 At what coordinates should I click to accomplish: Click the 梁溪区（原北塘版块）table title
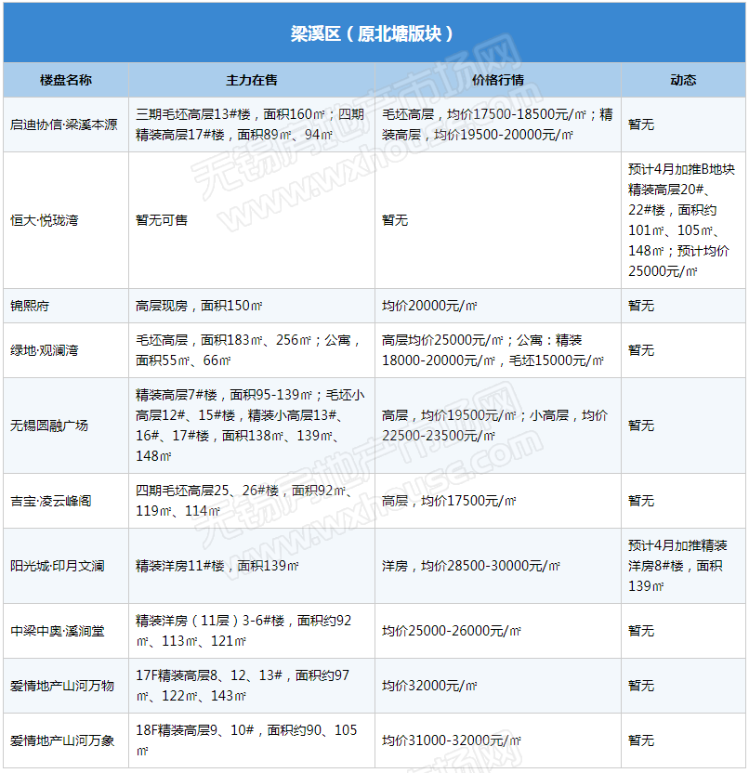pos(374,34)
